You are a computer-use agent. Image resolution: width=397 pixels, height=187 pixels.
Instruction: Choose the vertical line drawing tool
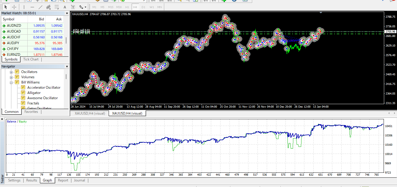coord(24,7)
